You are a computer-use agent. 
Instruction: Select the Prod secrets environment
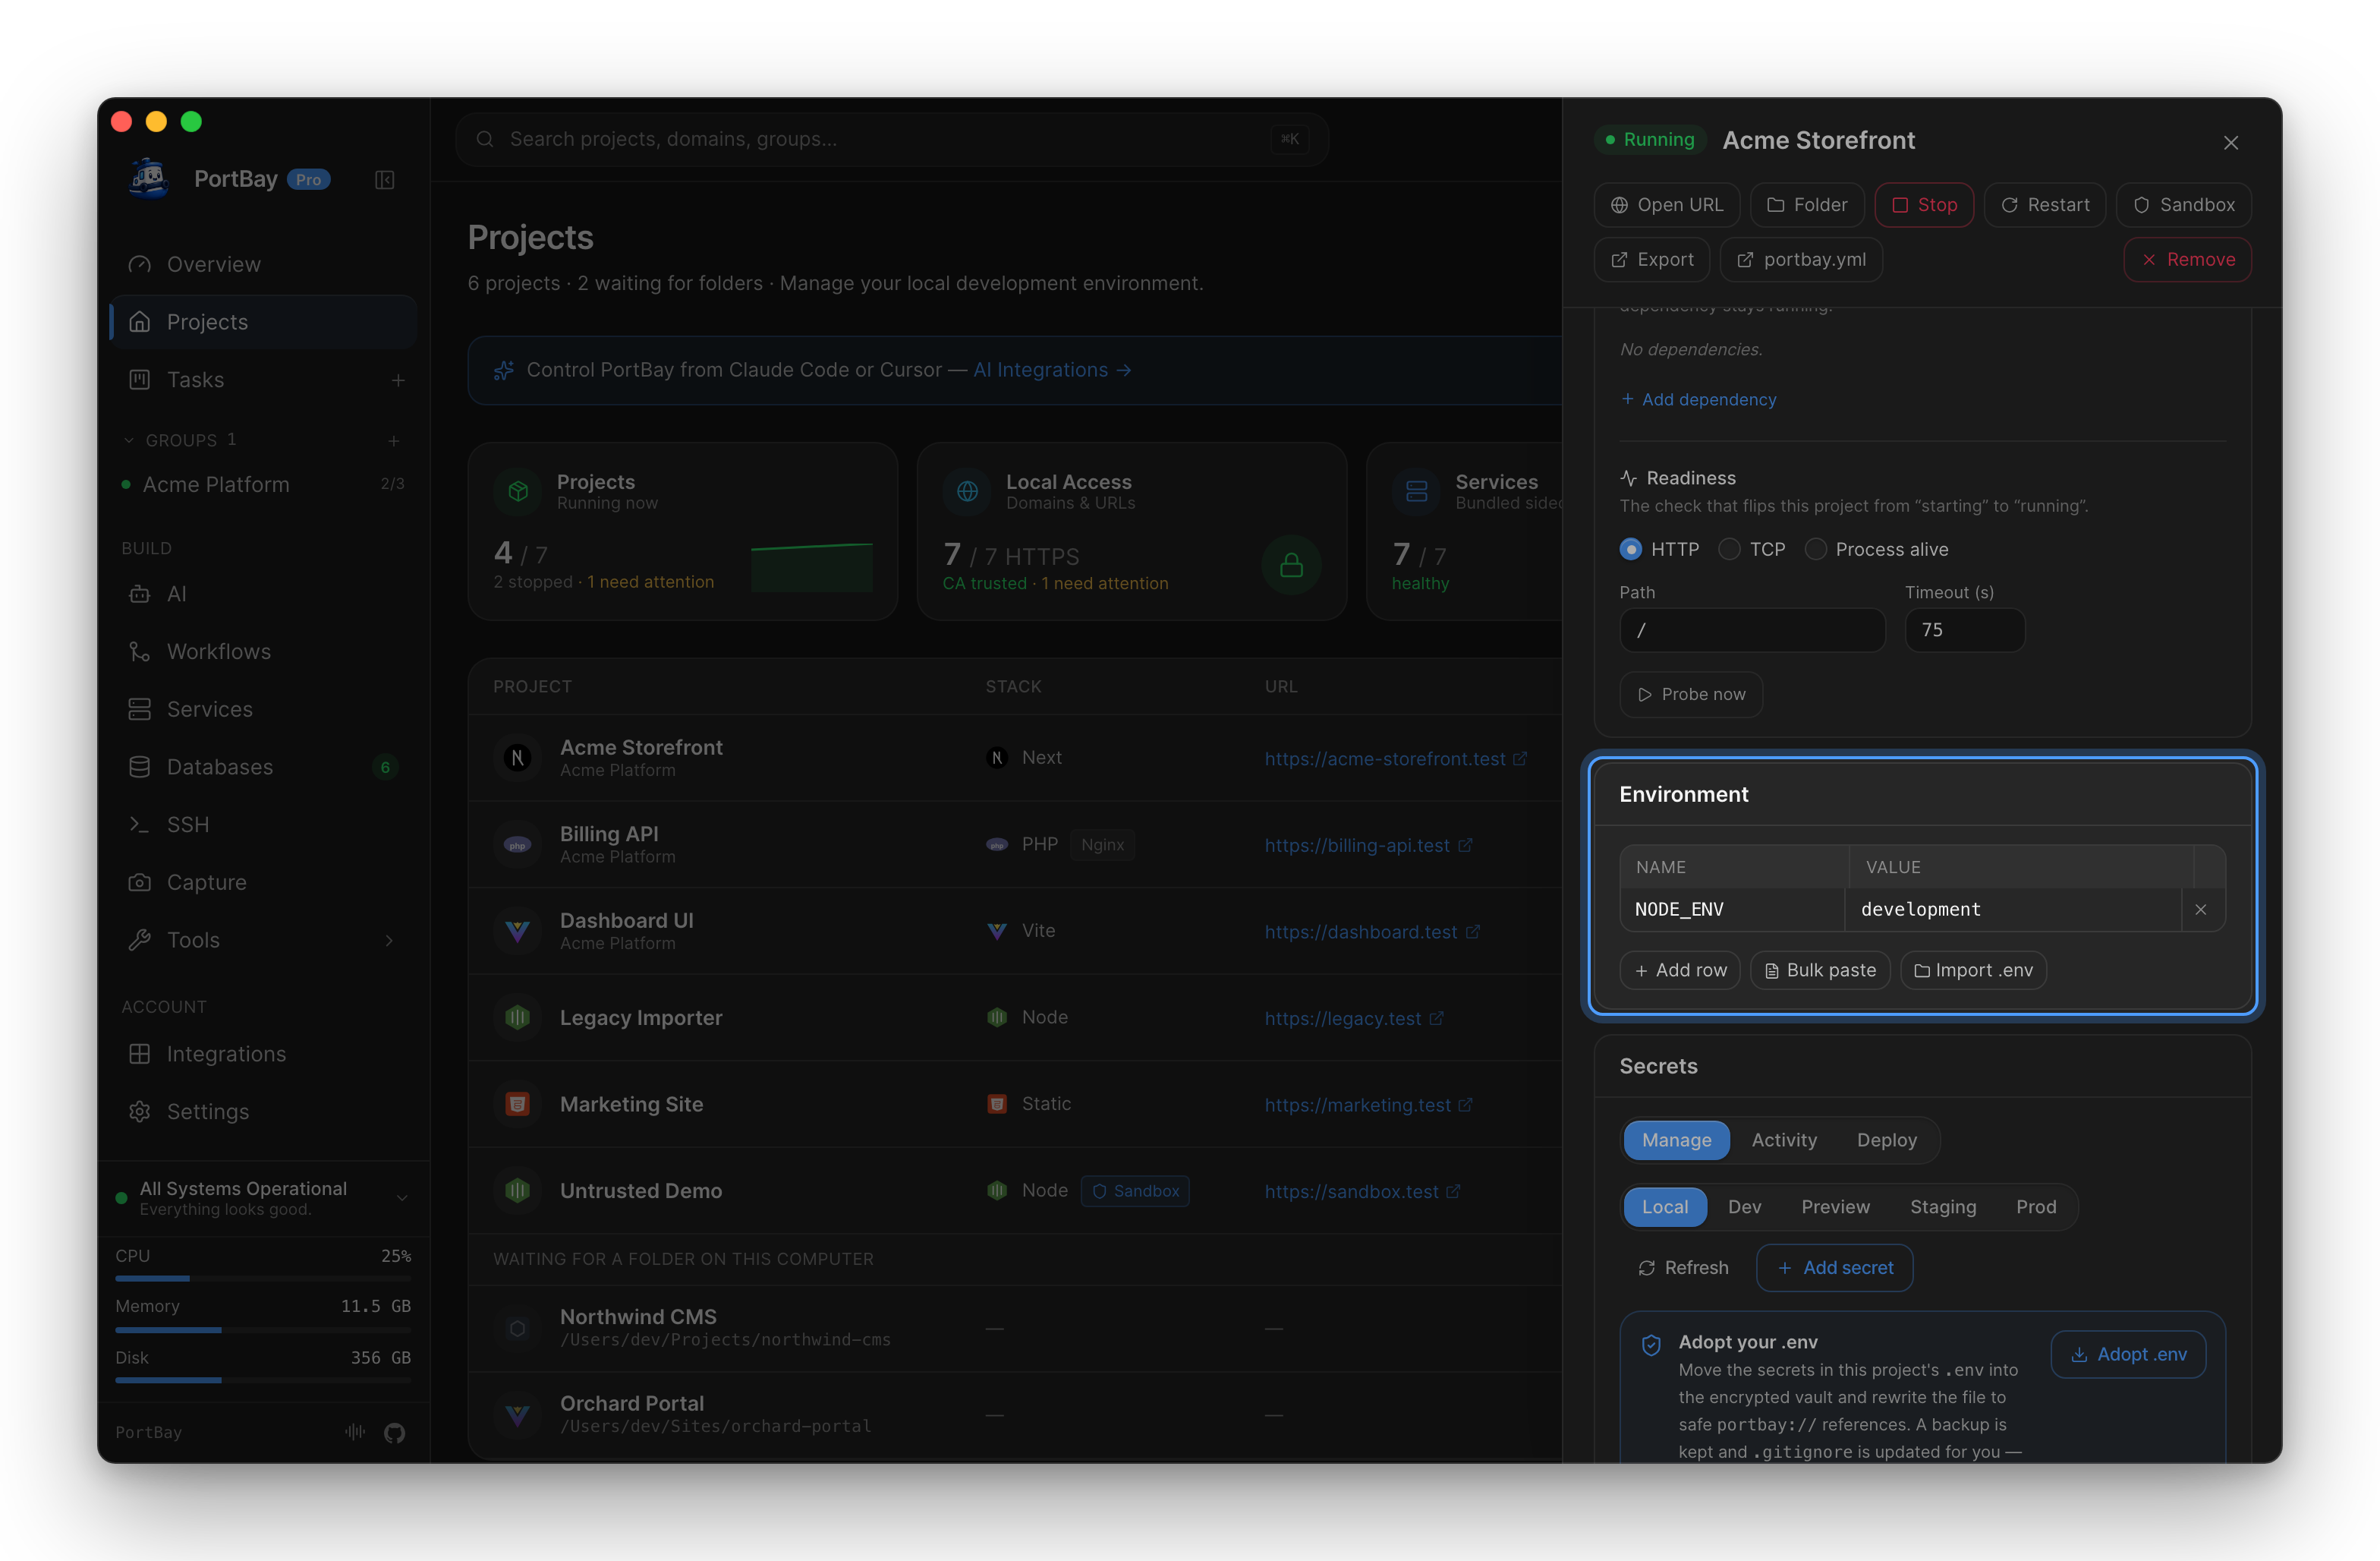[x=2036, y=1206]
